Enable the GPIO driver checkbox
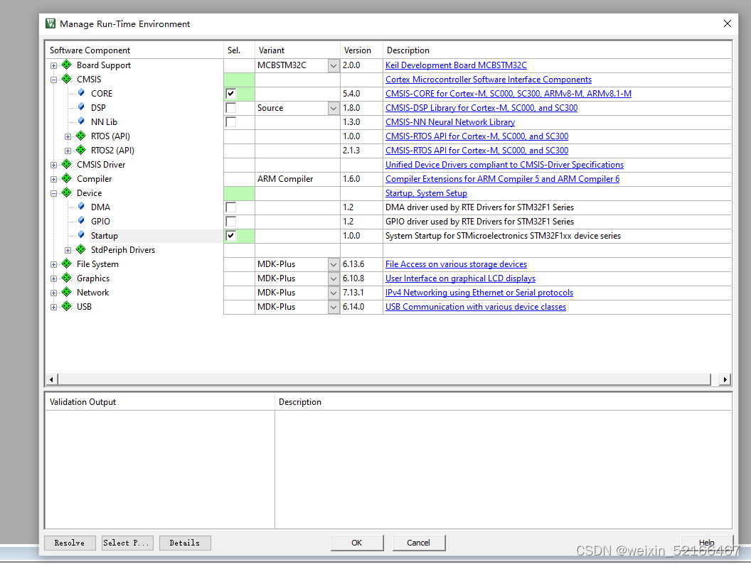 click(x=231, y=222)
